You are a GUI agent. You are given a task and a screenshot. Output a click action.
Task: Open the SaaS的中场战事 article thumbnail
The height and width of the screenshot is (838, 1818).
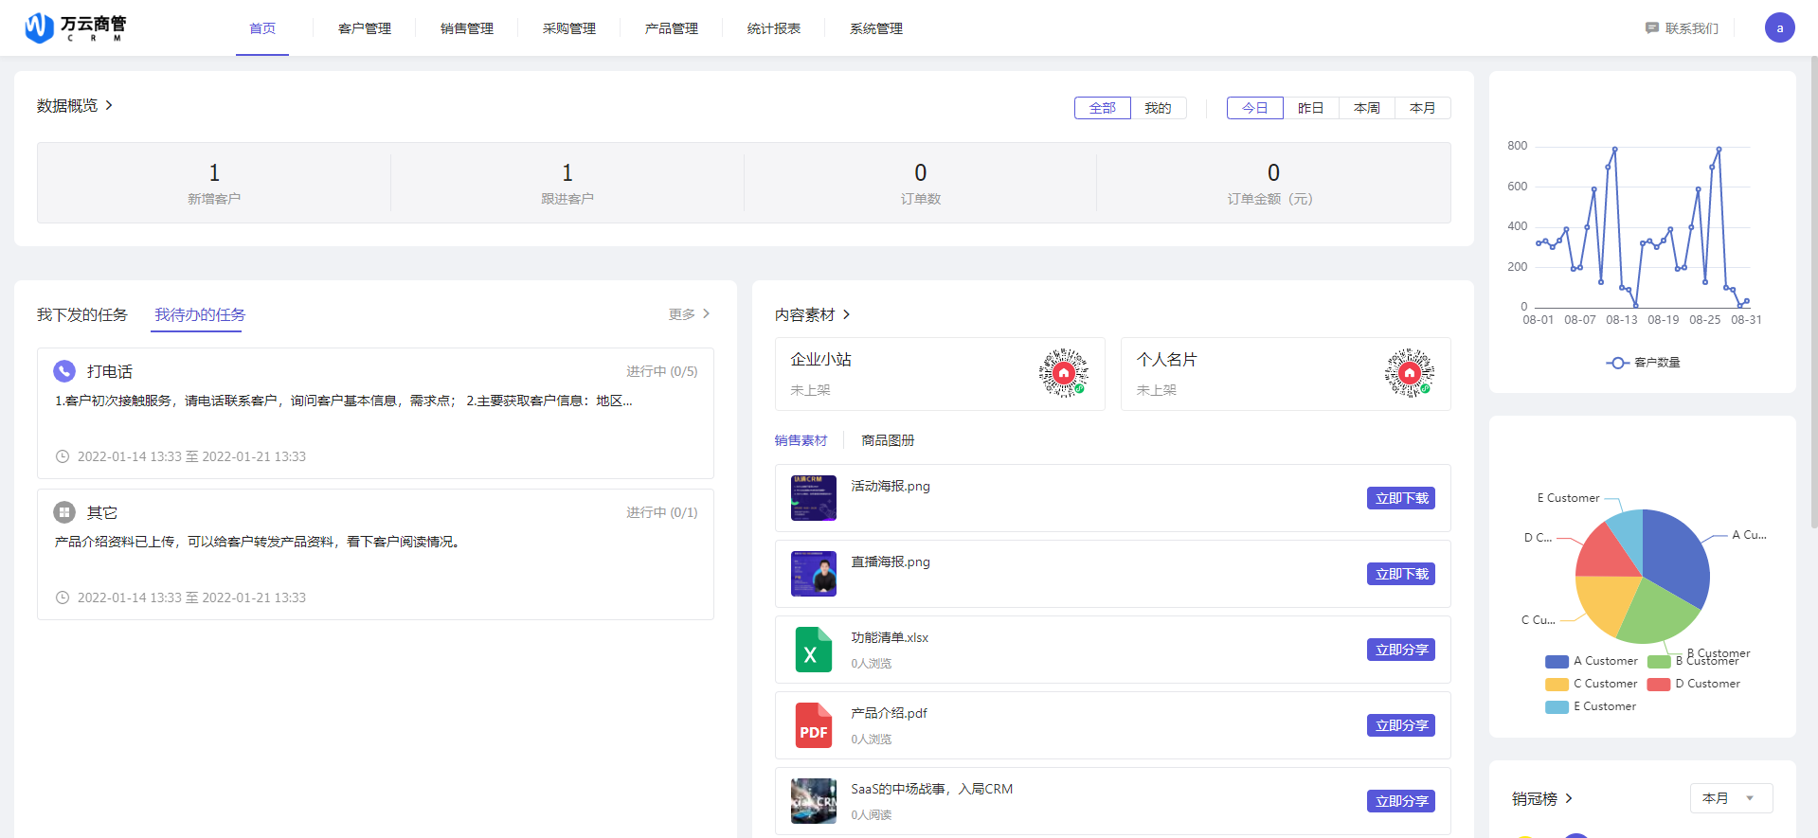(814, 801)
